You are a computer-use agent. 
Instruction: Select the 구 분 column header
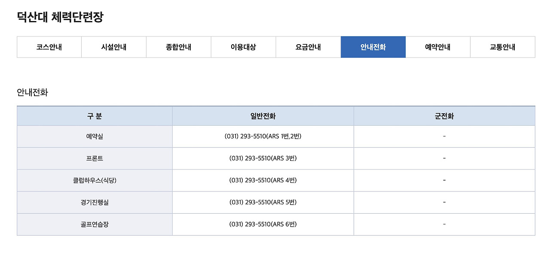(94, 116)
